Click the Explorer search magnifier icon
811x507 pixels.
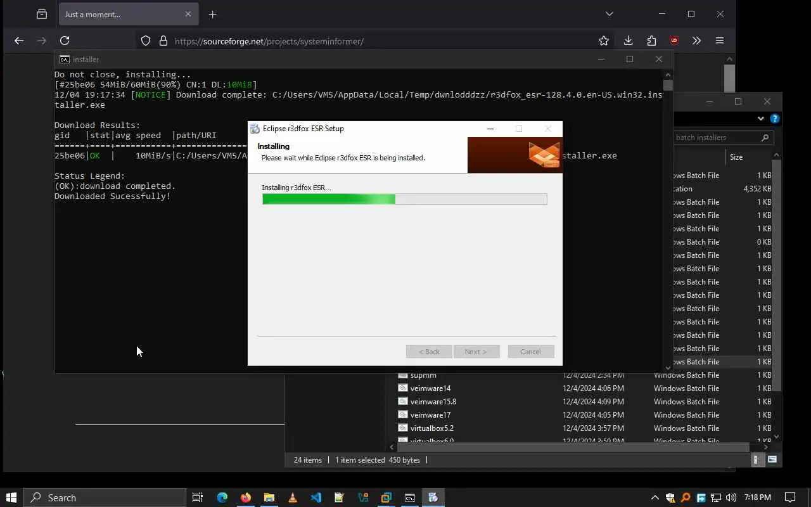[765, 138]
